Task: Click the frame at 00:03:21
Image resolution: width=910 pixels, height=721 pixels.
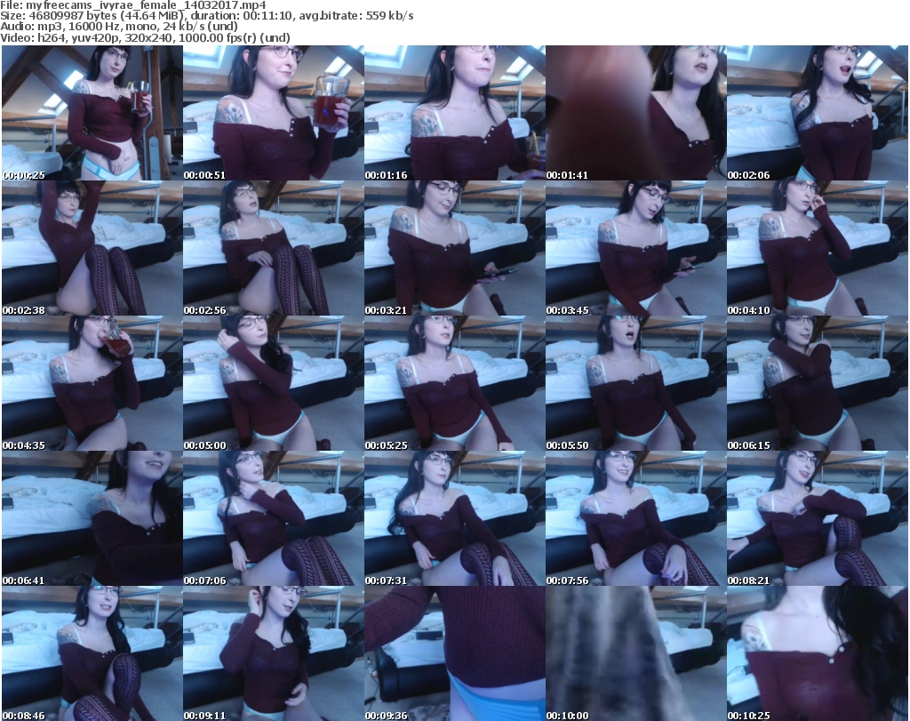Action: click(454, 248)
